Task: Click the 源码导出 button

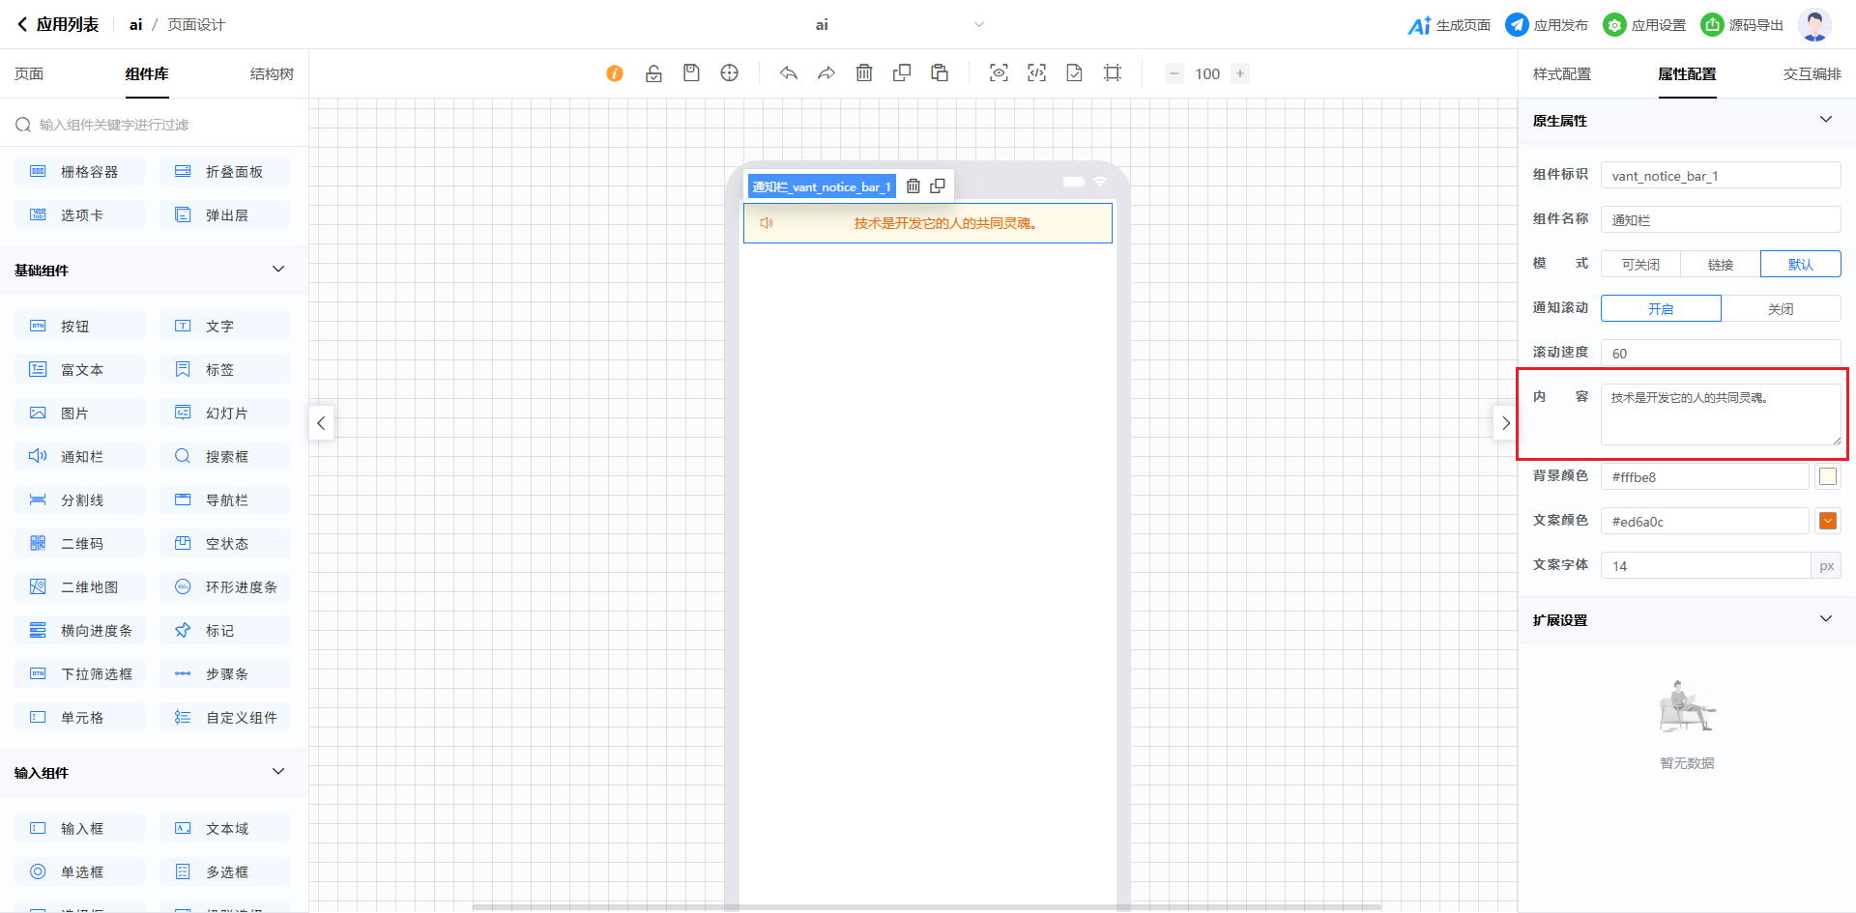Action: click(x=1742, y=25)
